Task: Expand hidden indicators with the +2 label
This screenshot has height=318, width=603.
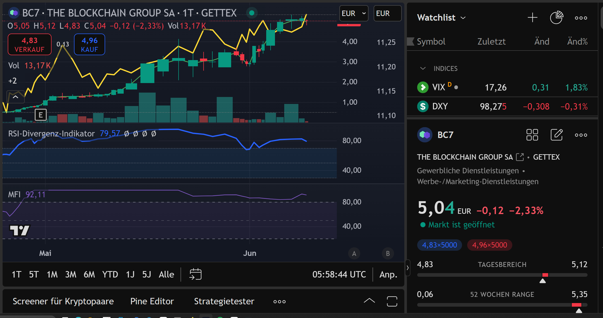Action: (x=12, y=81)
